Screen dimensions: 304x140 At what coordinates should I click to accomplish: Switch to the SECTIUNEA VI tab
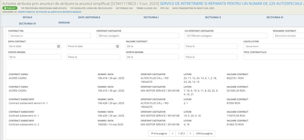click(x=27, y=23)
